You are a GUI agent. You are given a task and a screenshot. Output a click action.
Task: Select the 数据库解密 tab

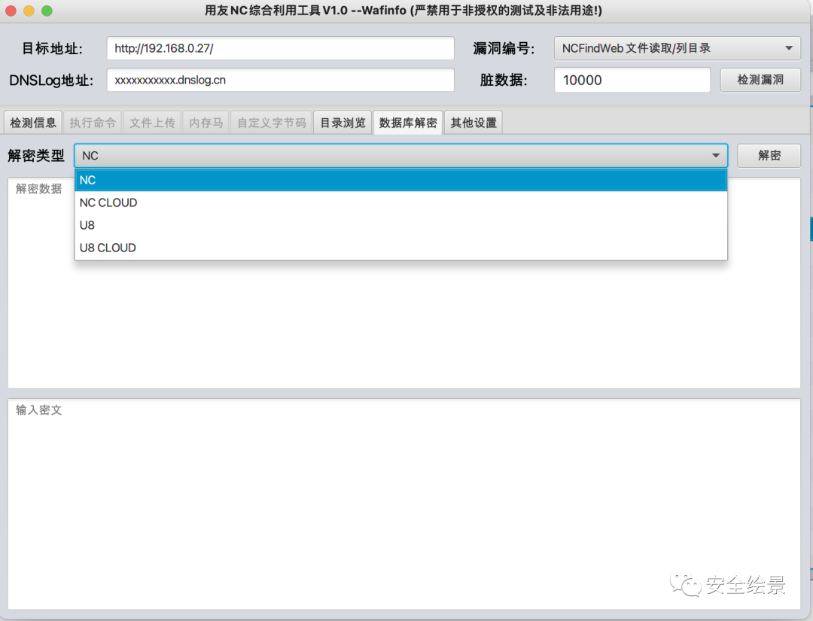[x=408, y=123]
